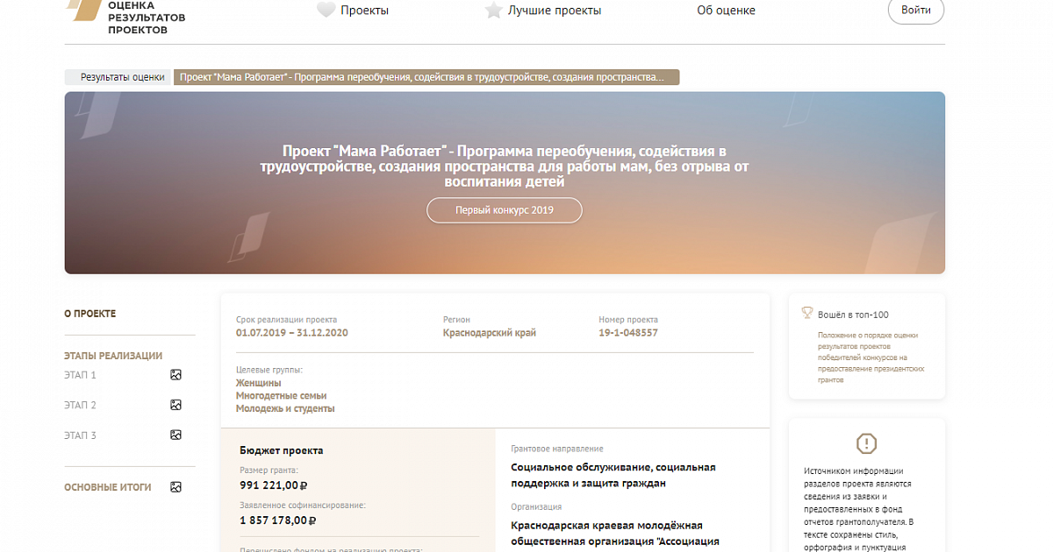Open ОСНОВНЫЕ ИТОГИ in the sidebar
The image size is (1053, 552).
pos(107,487)
